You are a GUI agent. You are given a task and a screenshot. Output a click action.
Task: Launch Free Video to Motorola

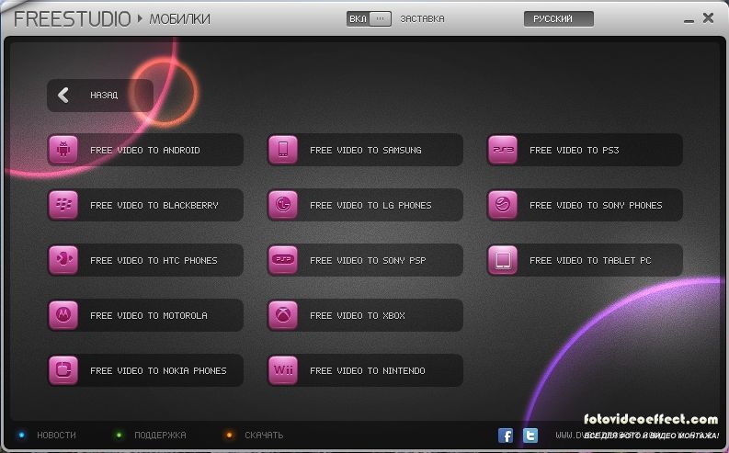145,315
